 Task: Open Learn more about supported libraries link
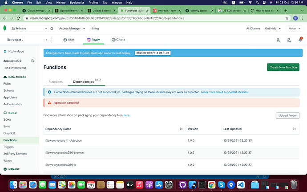click(x=224, y=92)
